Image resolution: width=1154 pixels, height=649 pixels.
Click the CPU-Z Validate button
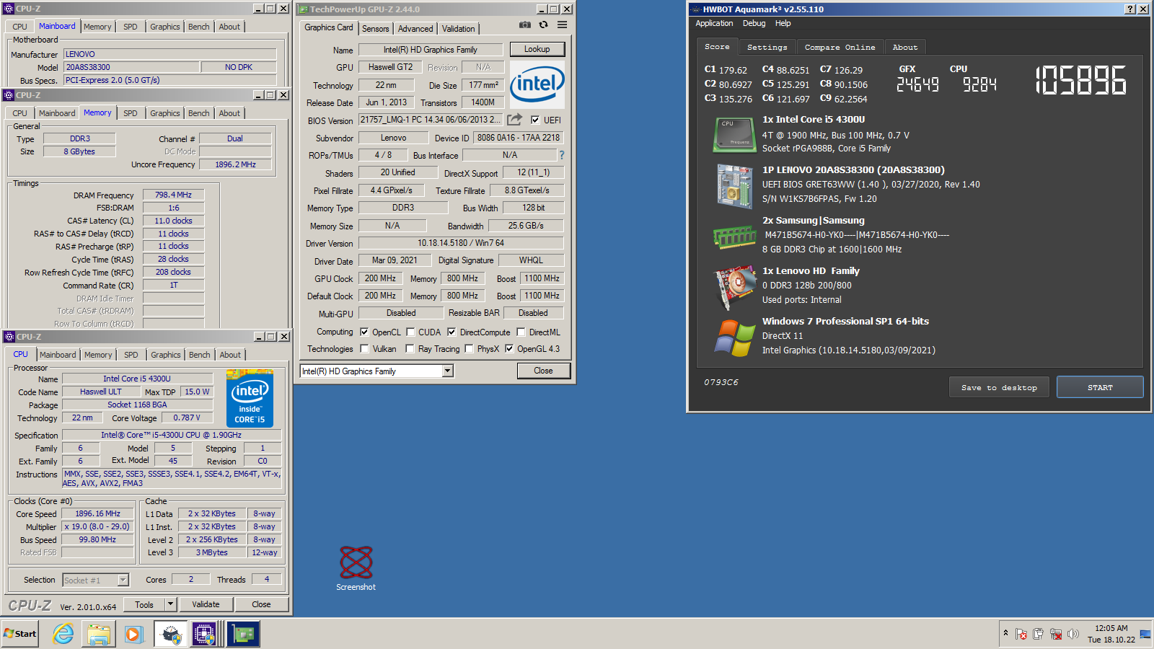pos(206,604)
